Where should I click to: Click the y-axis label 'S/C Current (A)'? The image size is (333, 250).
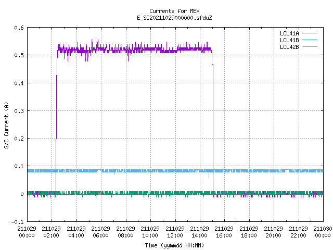tap(6, 126)
